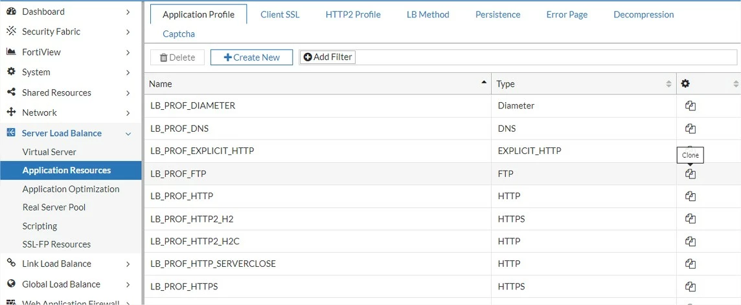
Task: Click the Security Fabric sidebar icon
Action: click(12, 32)
